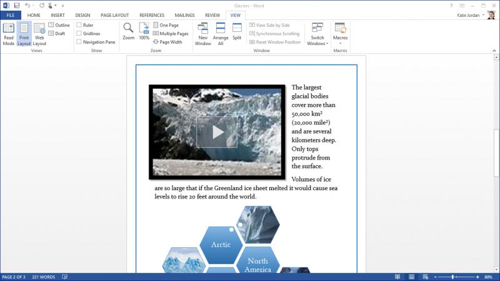This screenshot has height=281, width=500.
Task: Set zoom to 100%
Action: (144, 31)
